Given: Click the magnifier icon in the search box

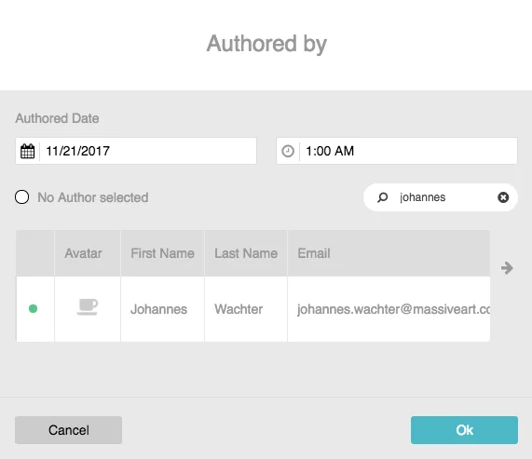Looking at the screenshot, I should 382,197.
